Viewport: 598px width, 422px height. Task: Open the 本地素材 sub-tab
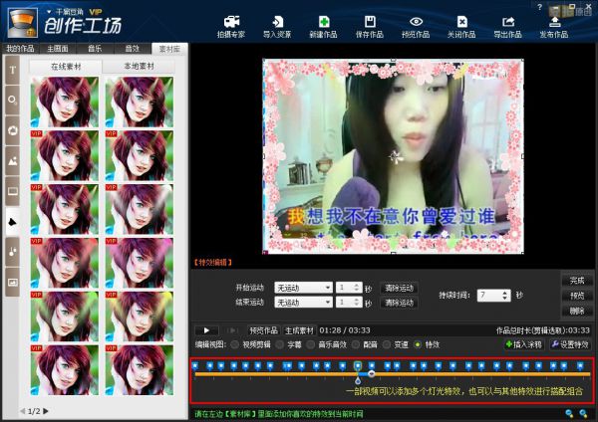[x=140, y=67]
